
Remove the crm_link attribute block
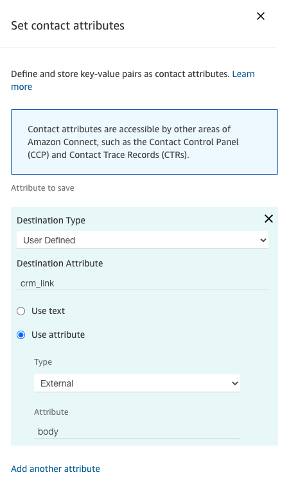268,219
